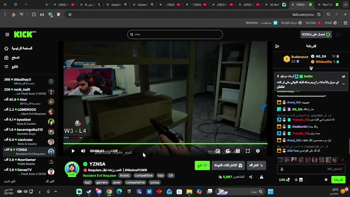Open Absi channel in sidebar

[x=29, y=102]
